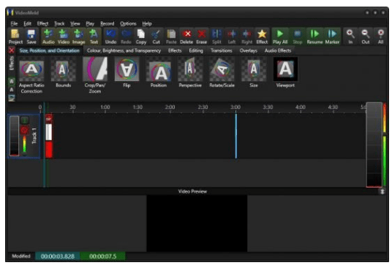This screenshot has height=268, width=392.
Task: Delete the selected clip
Action: [x=186, y=37]
